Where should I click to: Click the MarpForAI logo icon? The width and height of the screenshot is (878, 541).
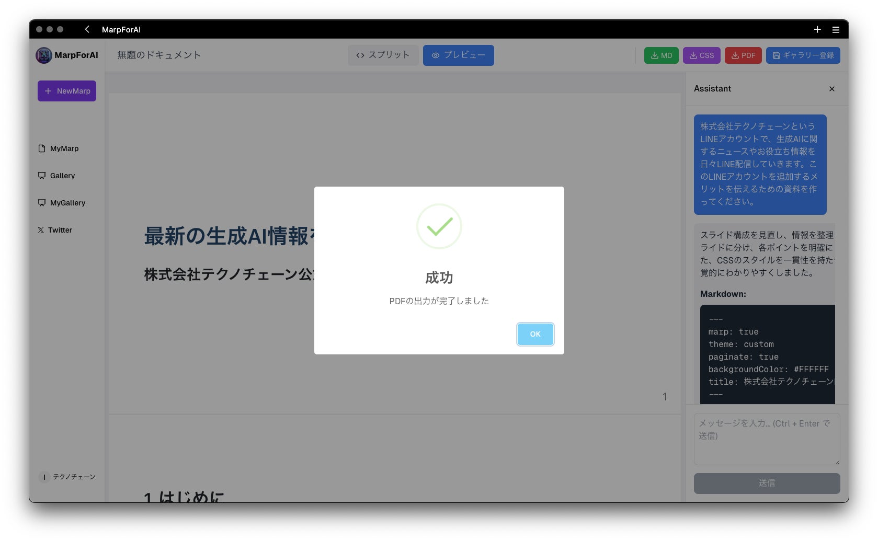click(44, 55)
